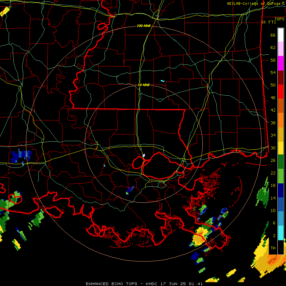
Task: Click the '01:41' time in the caption
Action: (x=196, y=284)
